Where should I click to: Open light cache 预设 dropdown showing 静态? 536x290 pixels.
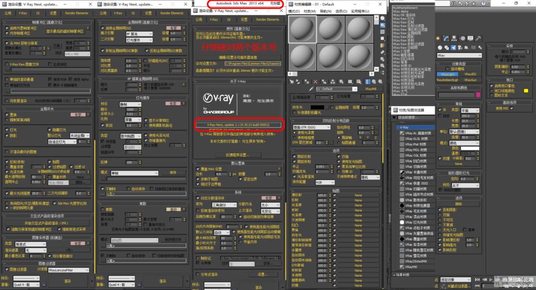click(x=130, y=104)
